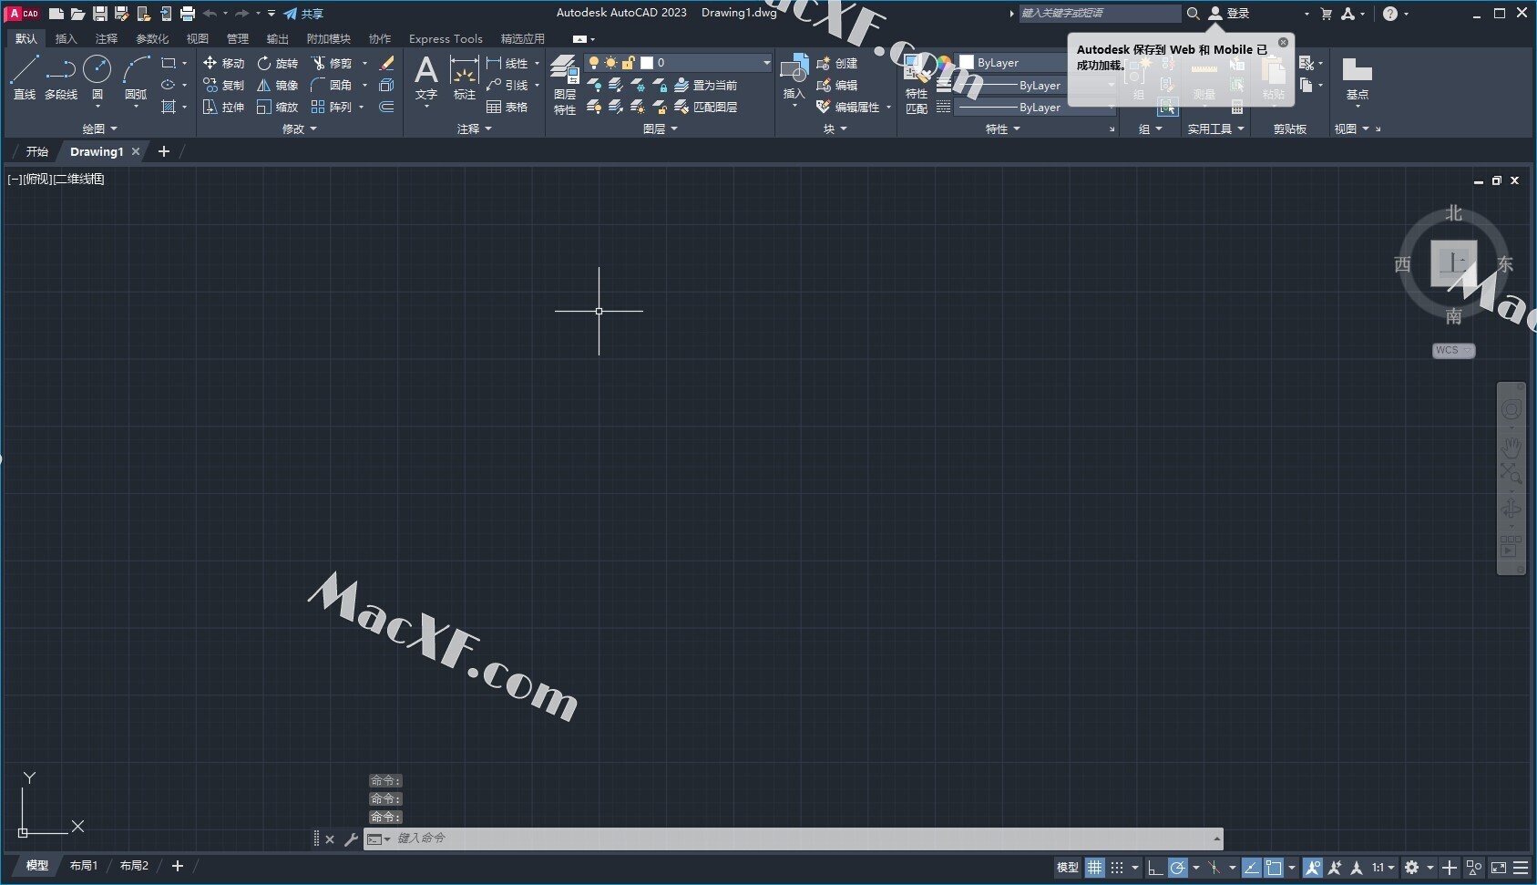Toggle object snap tracking in status bar
This screenshot has width=1537, height=885.
point(1252,868)
